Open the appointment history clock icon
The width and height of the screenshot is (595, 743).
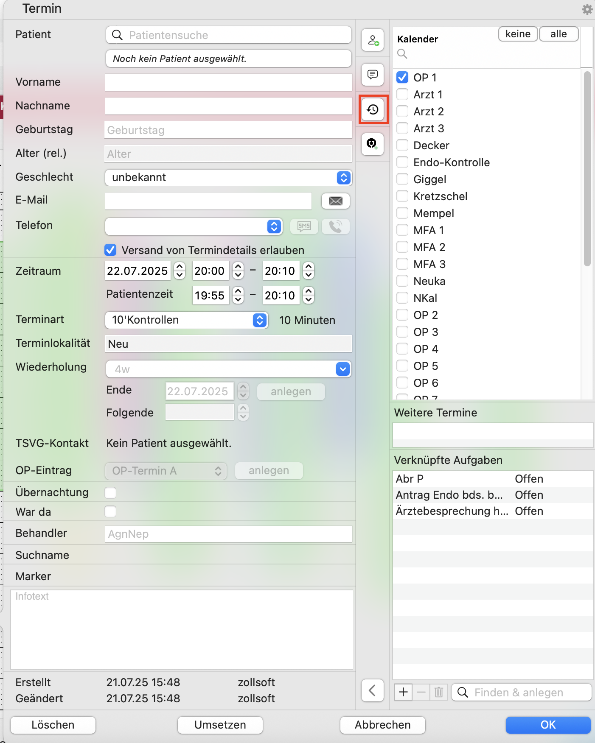373,110
